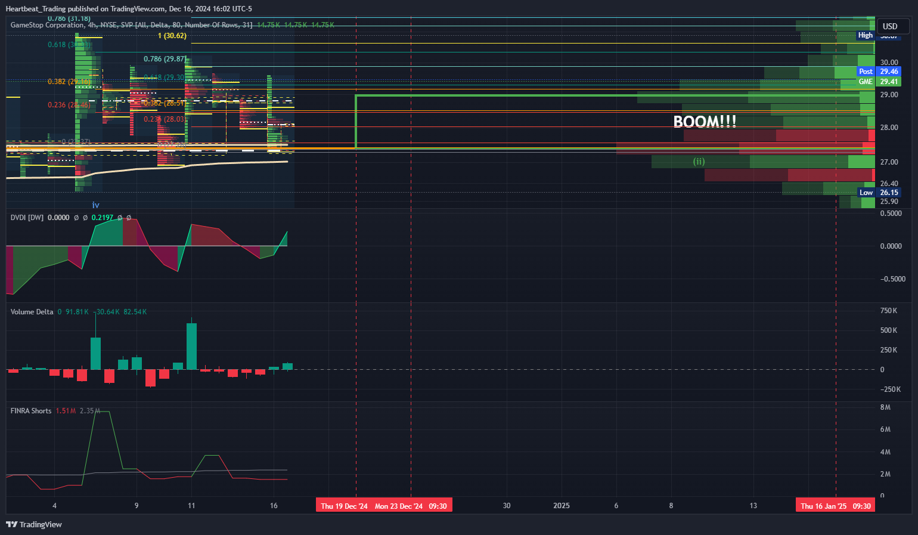The image size is (918, 535).
Task: Click the Mon 23 Dec '24 09:30 date marker
Action: pos(411,506)
